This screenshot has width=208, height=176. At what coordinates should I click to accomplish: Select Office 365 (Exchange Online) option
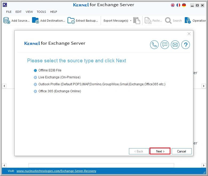57,91
